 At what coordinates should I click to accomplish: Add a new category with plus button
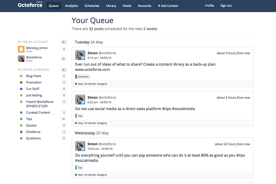click(64, 70)
